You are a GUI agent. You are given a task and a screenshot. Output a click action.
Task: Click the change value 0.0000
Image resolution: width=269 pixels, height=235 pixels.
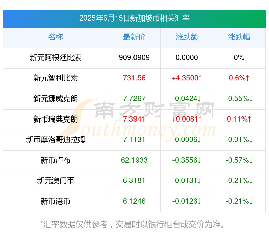point(187,57)
